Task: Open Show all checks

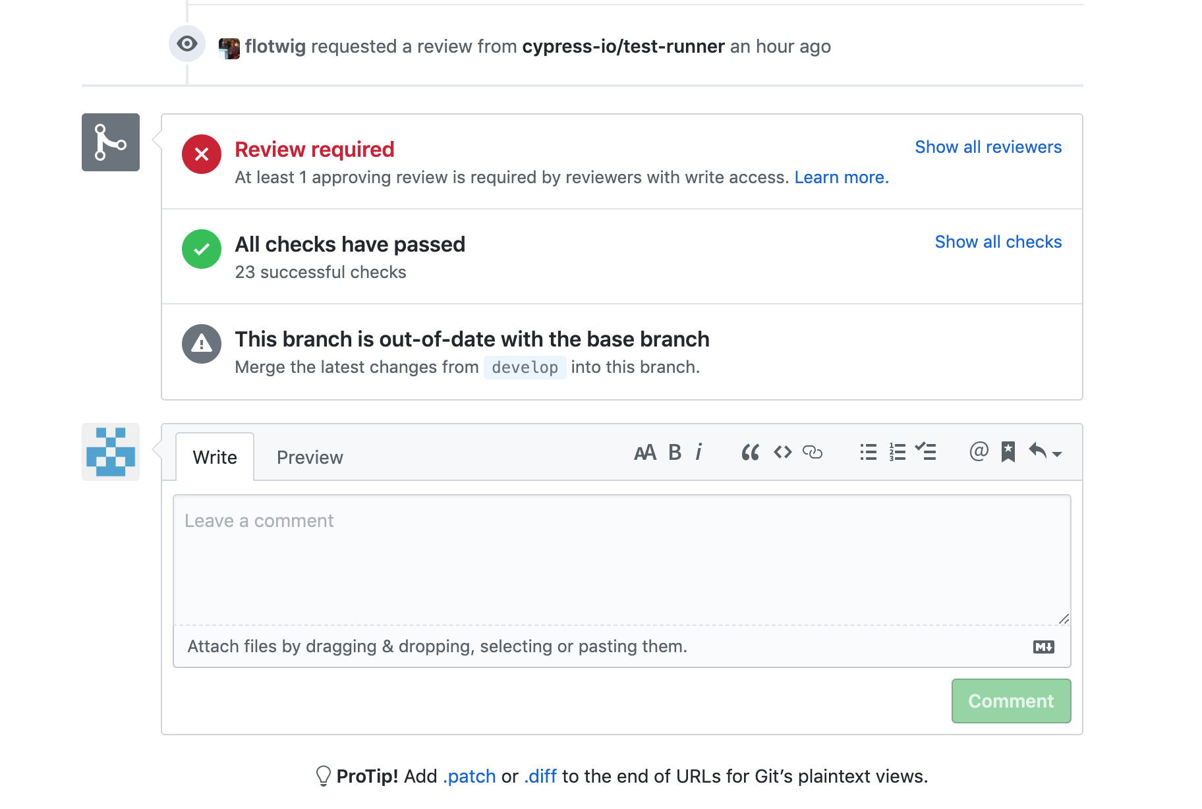Action: (x=998, y=242)
